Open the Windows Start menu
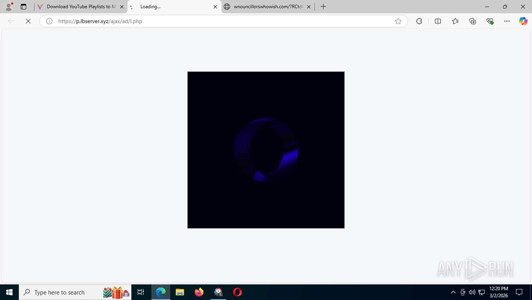This screenshot has width=532, height=300. 9,292
